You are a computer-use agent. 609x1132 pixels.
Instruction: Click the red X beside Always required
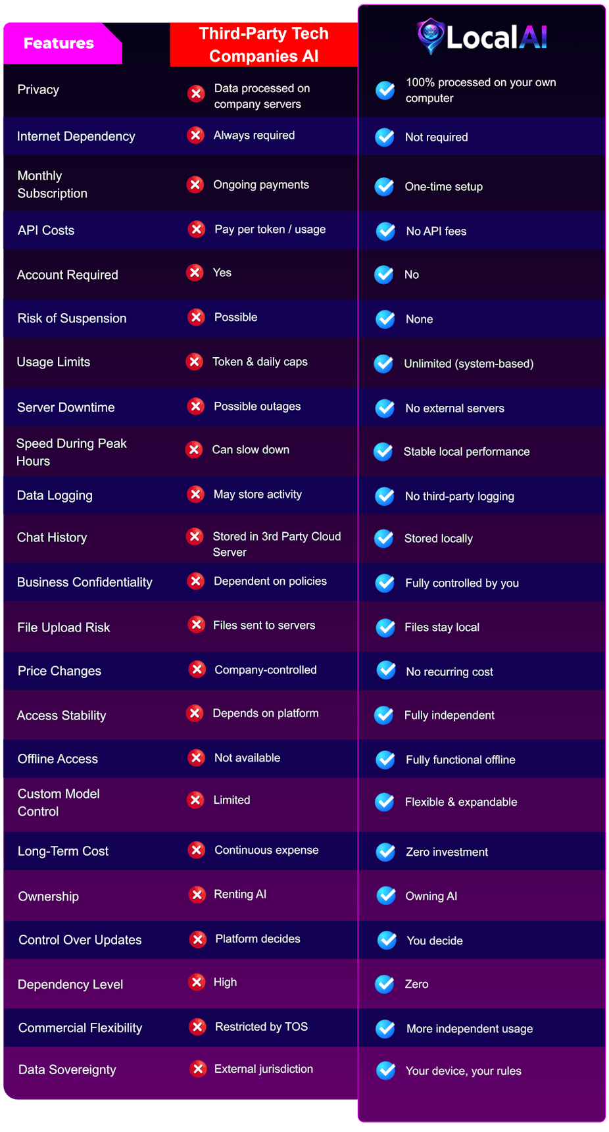(195, 135)
